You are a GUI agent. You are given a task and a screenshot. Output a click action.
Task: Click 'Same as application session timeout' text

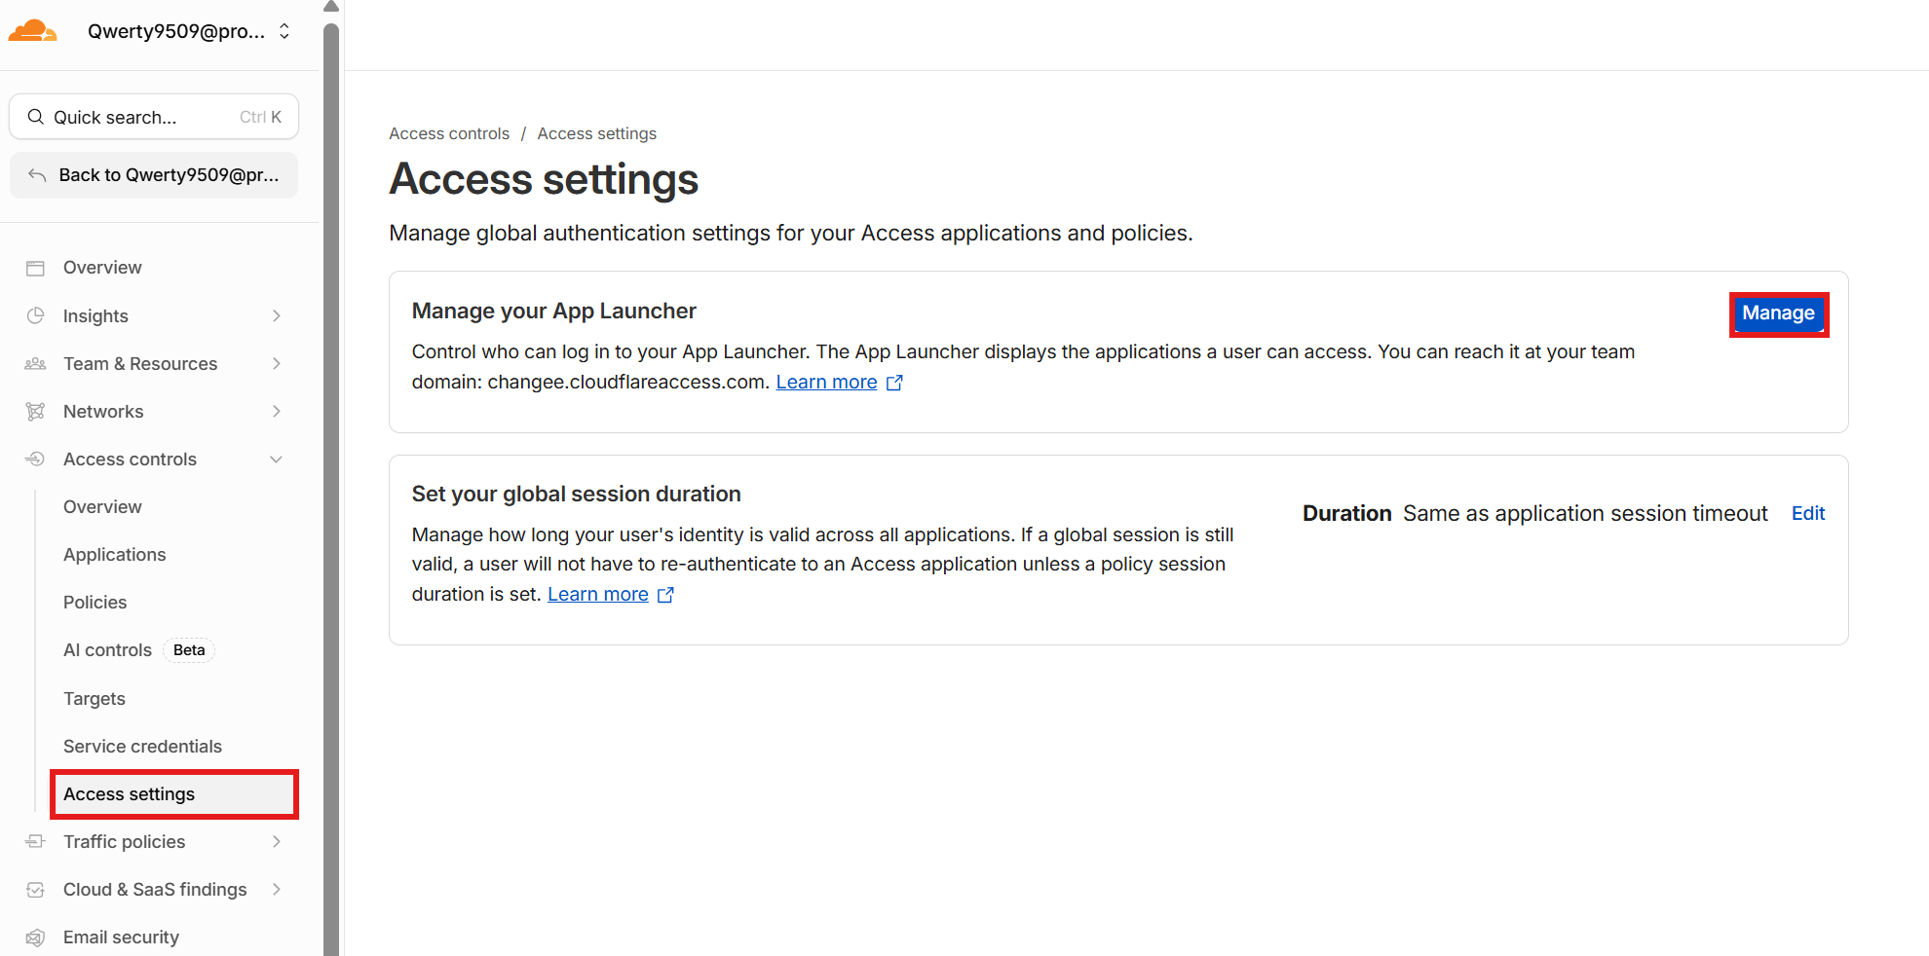(x=1585, y=514)
